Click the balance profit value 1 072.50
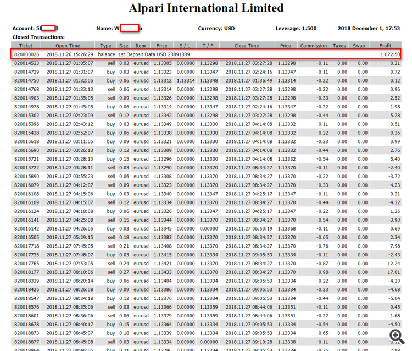Viewport: 412px width, 351px height. tap(390, 54)
